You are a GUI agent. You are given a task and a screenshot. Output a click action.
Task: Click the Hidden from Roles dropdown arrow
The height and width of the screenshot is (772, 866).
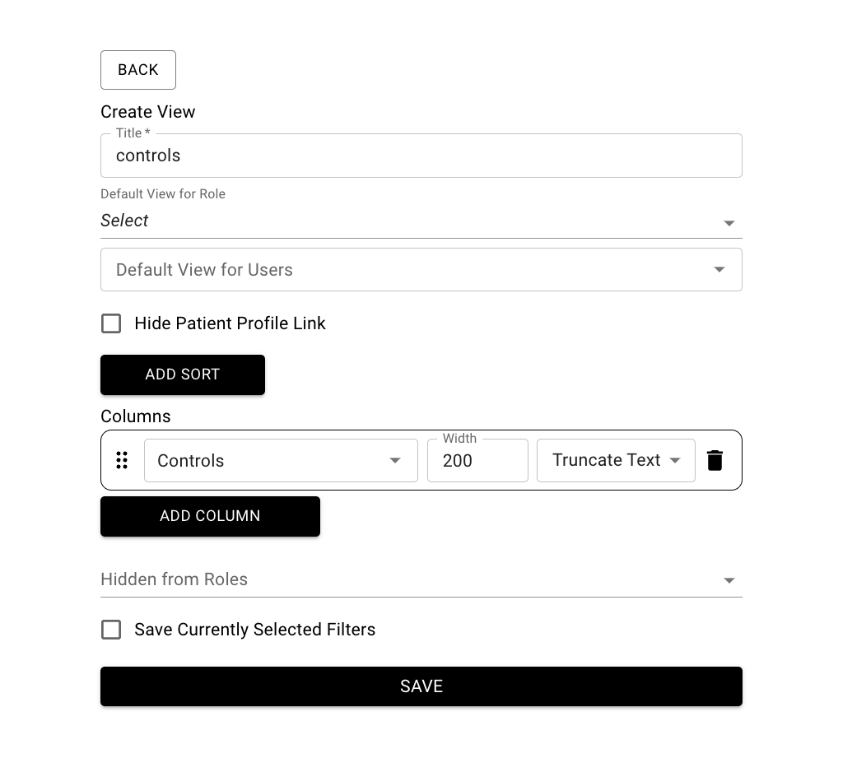(729, 579)
